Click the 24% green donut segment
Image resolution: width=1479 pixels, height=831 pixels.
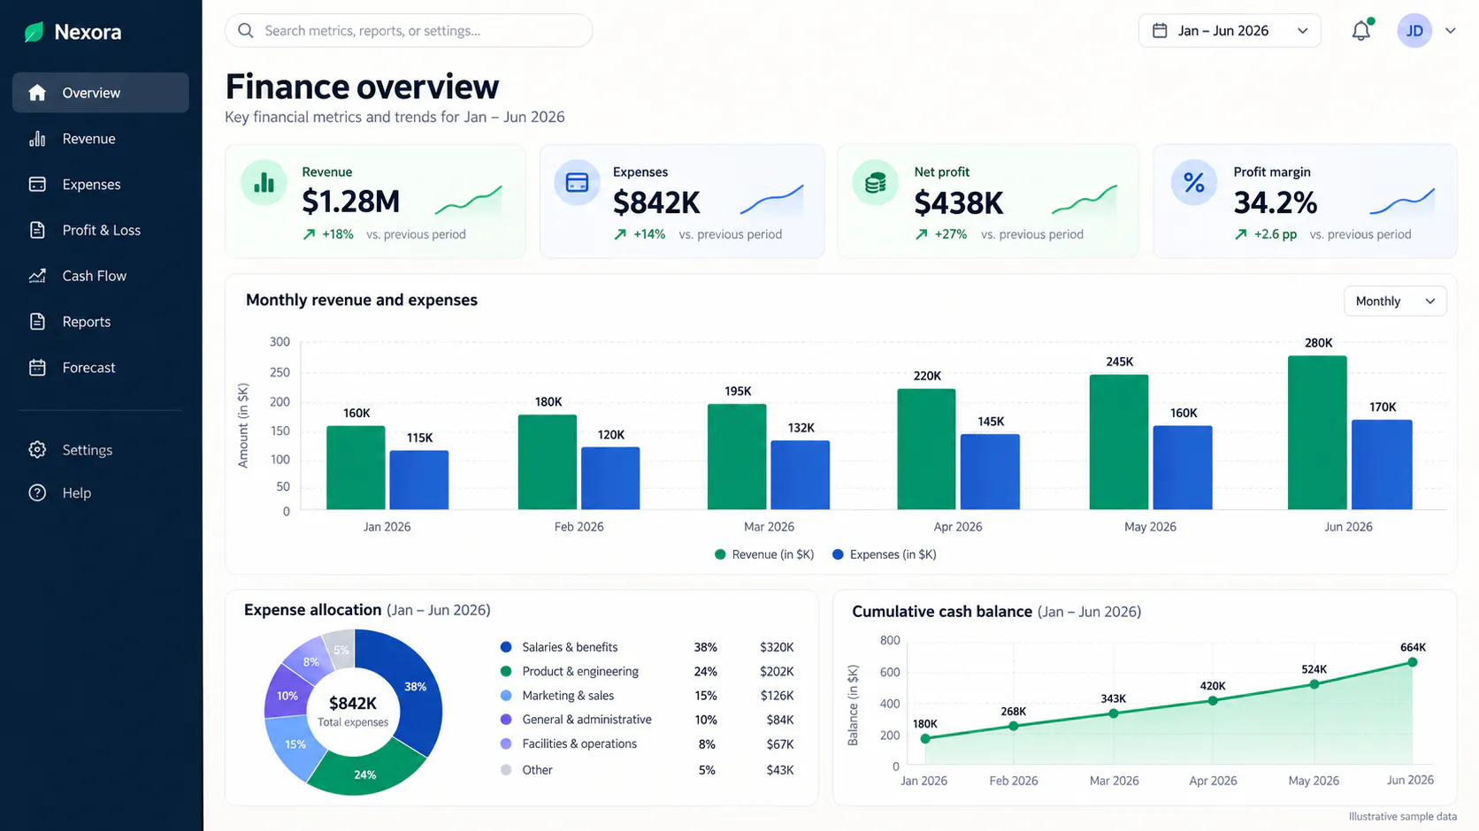pyautogui.click(x=366, y=773)
